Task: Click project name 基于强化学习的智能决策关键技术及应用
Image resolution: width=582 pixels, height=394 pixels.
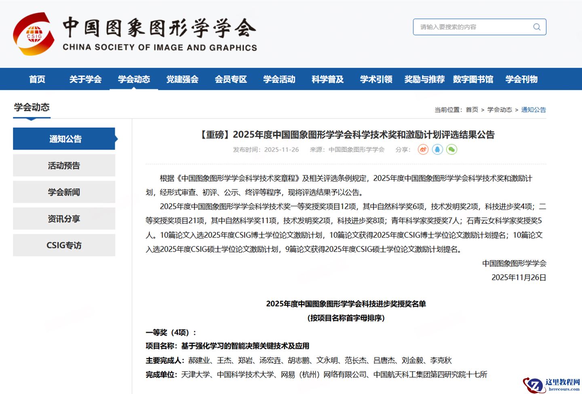Action: point(245,346)
